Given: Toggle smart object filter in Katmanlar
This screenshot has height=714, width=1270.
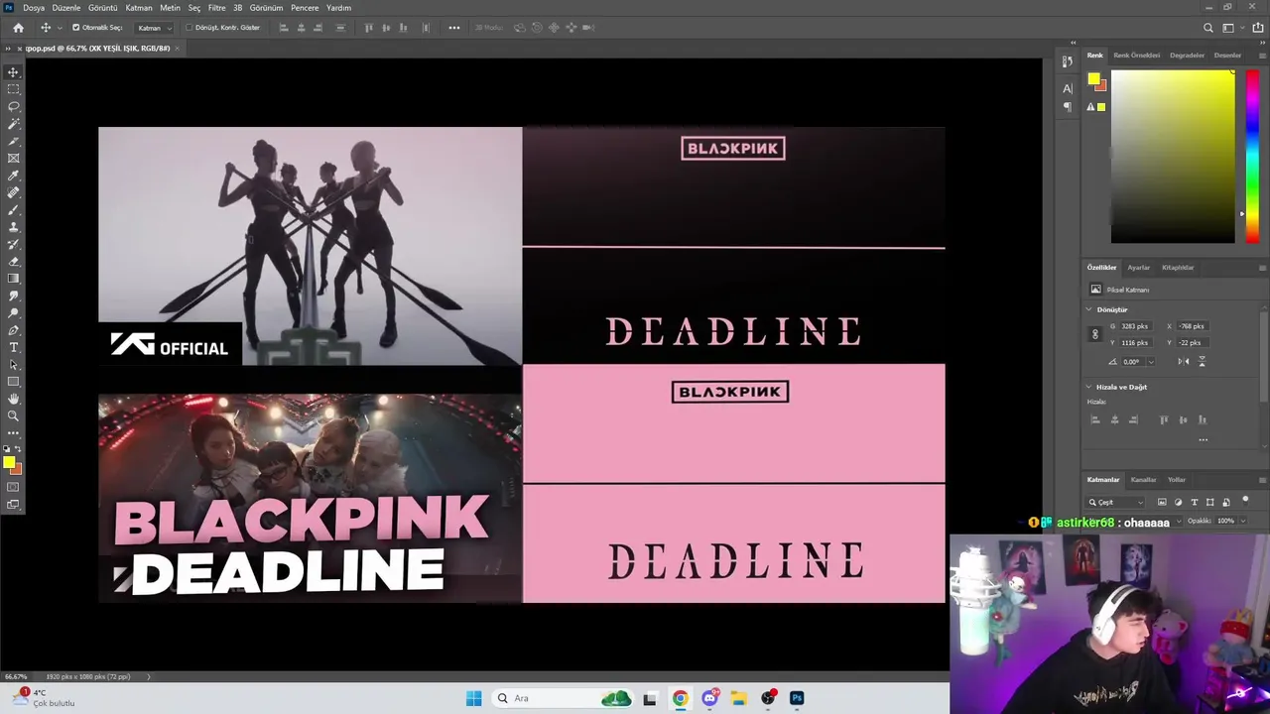Looking at the screenshot, I should click(x=1225, y=503).
